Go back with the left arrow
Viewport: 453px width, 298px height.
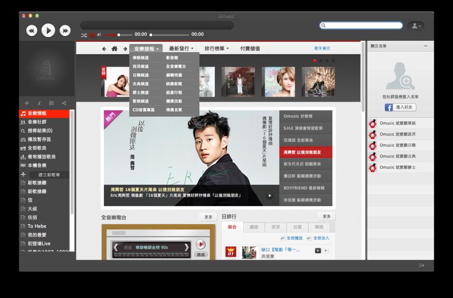tap(104, 49)
